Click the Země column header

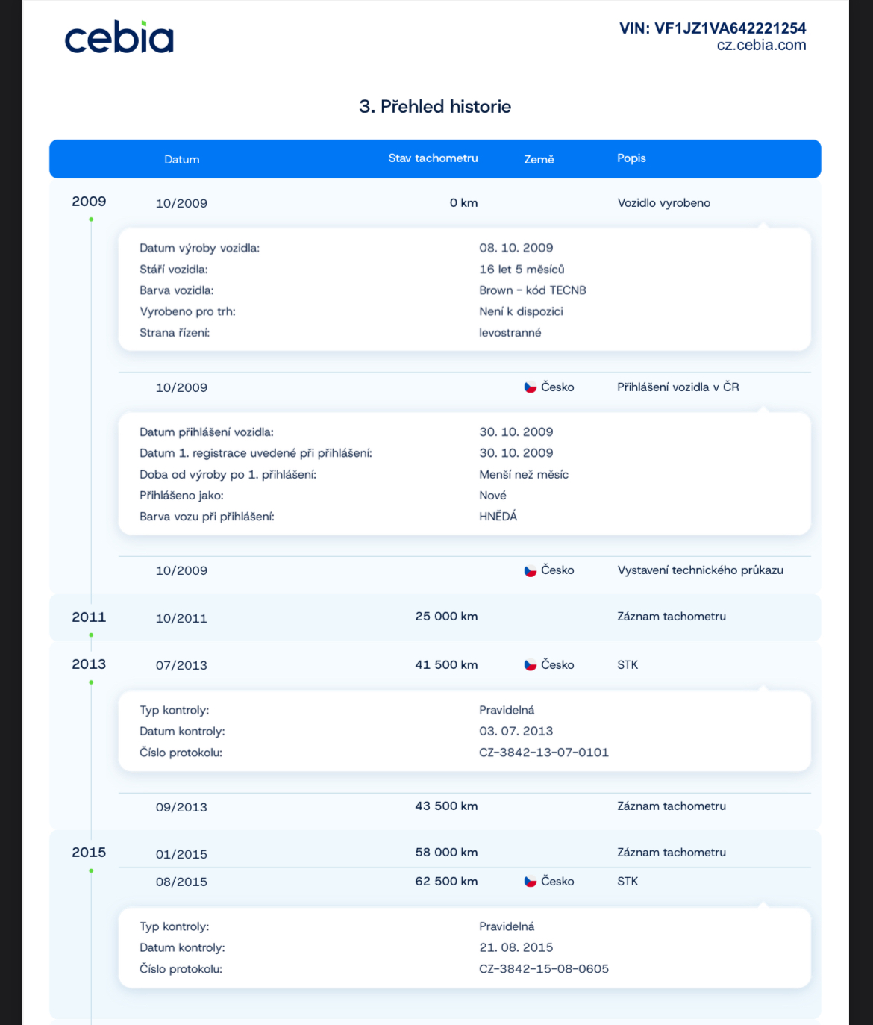[539, 160]
